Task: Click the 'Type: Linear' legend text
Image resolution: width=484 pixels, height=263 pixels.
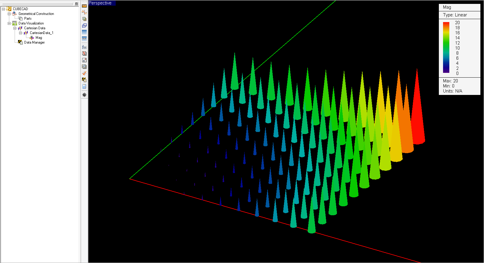Action: (455, 15)
